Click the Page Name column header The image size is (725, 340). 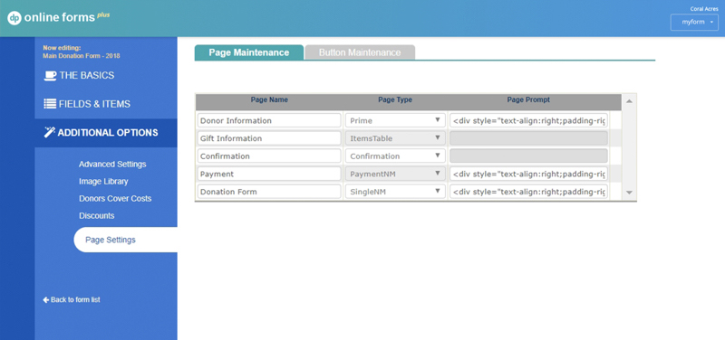pyautogui.click(x=269, y=99)
